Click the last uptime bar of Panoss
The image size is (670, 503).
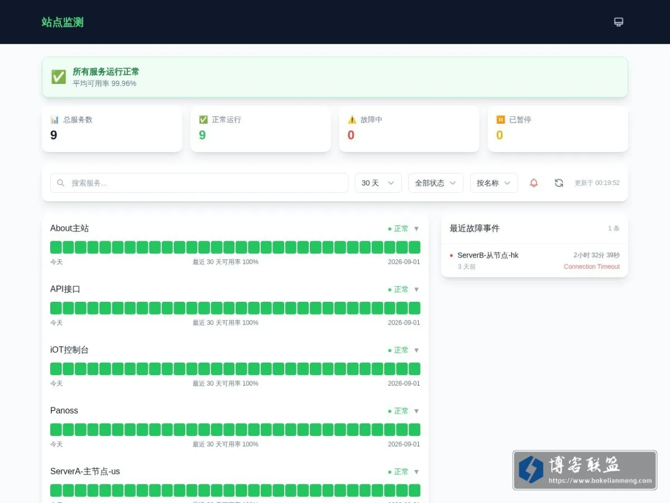click(414, 429)
